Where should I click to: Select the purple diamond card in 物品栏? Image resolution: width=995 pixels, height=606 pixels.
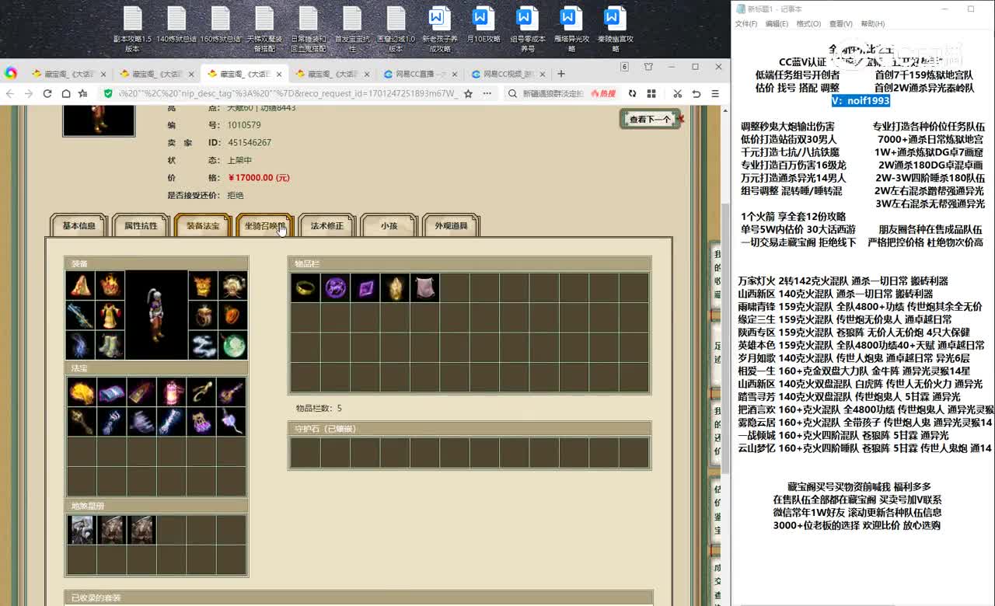(x=365, y=288)
